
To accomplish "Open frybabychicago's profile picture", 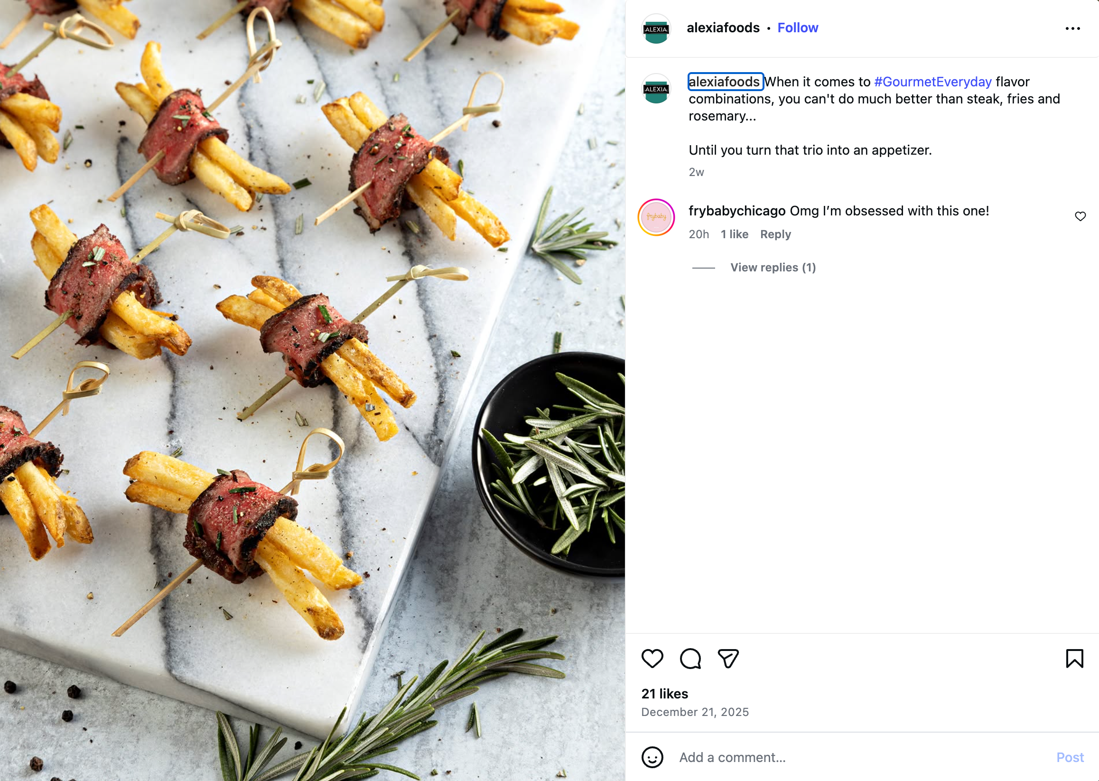I will tap(656, 217).
